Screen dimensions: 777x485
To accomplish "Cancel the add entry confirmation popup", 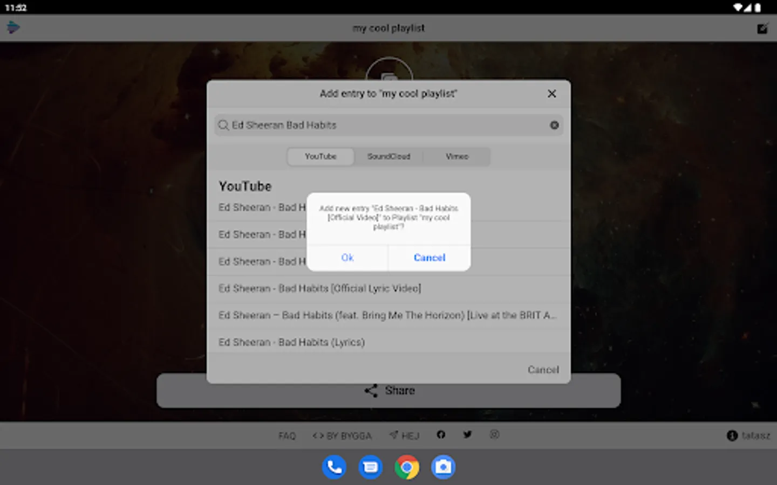I will (430, 258).
